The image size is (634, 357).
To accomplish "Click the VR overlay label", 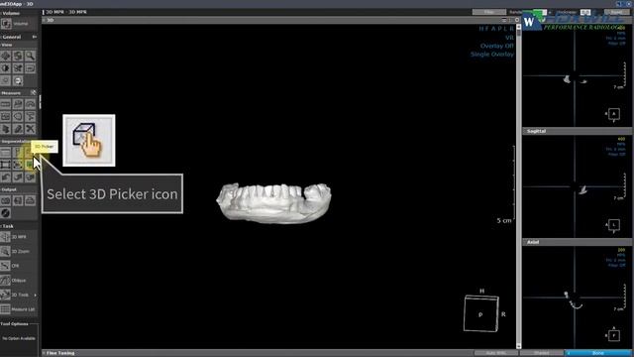I will 509,38.
